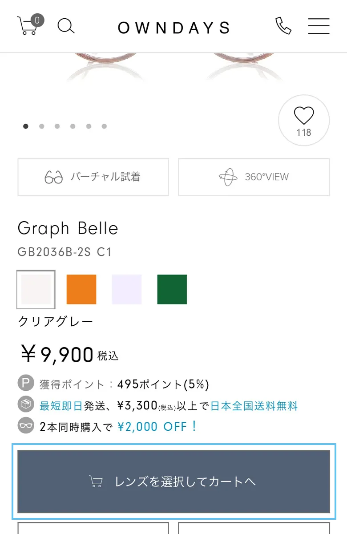This screenshot has width=347, height=534.
Task: Open the hamburger menu
Action: pyautogui.click(x=319, y=26)
